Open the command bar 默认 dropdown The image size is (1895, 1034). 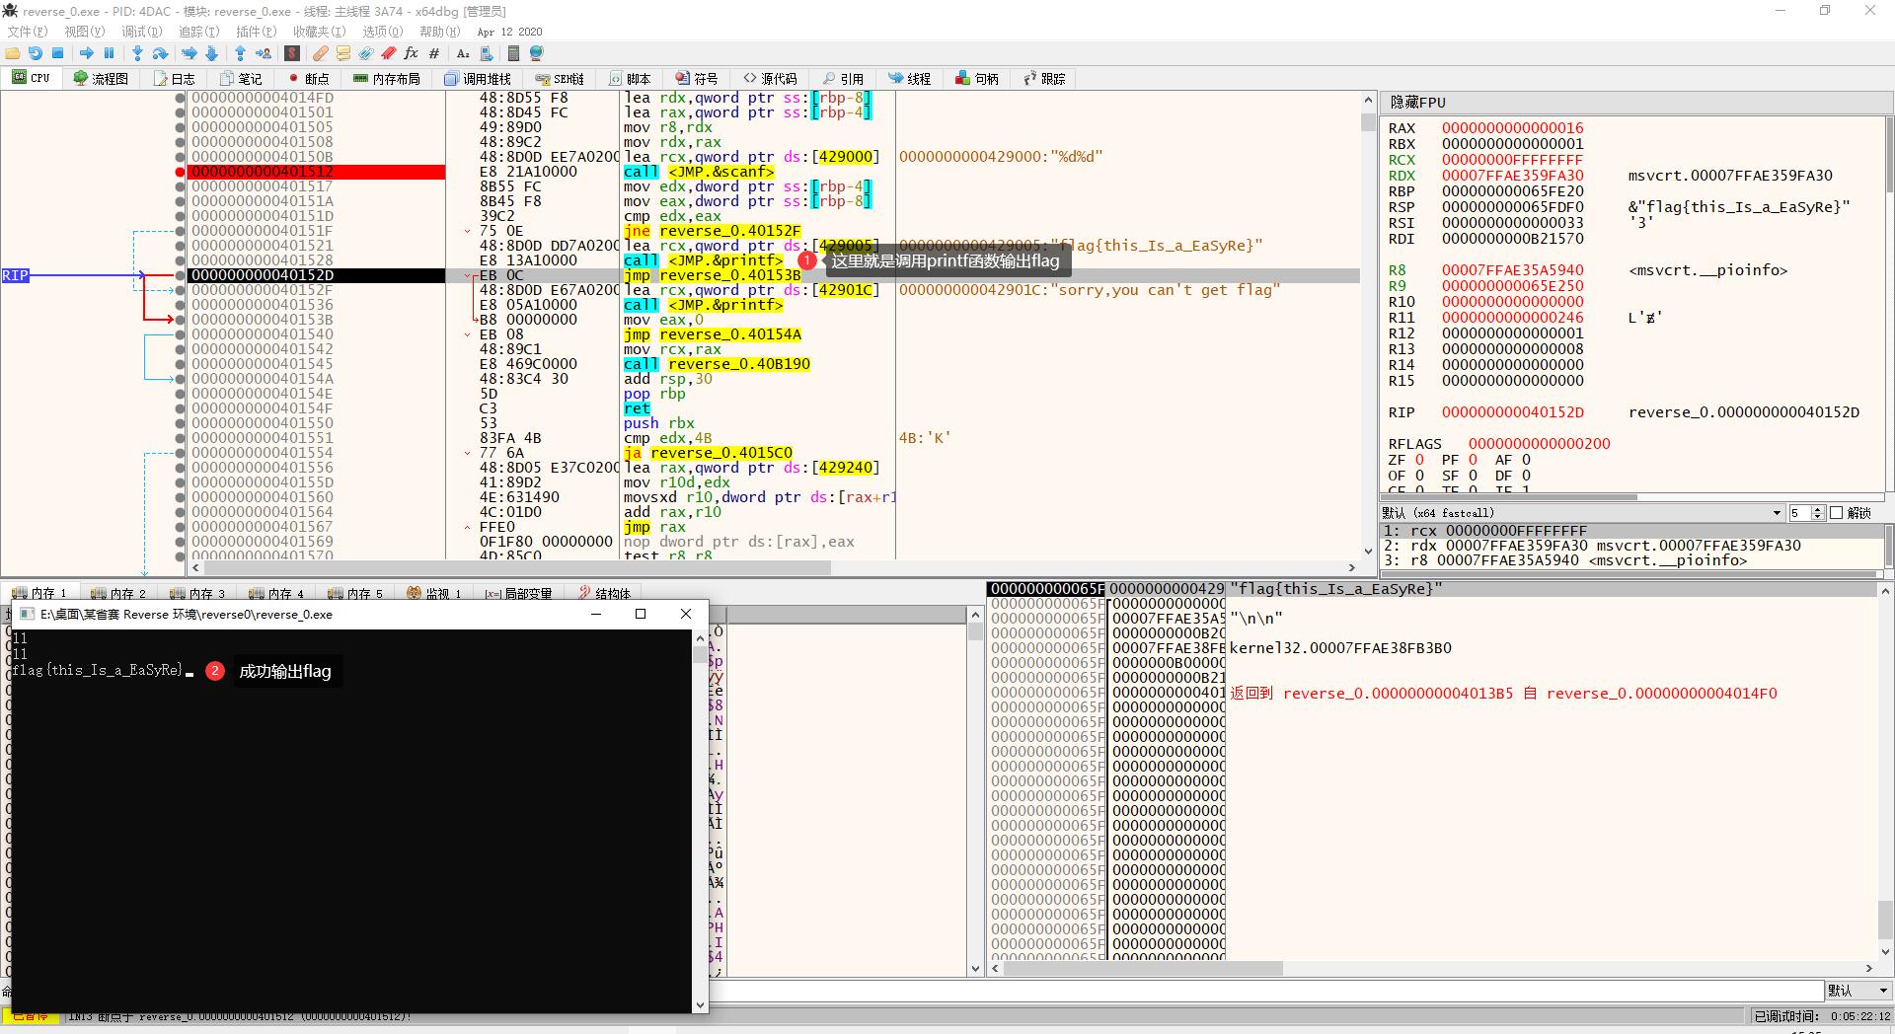pos(1857,991)
